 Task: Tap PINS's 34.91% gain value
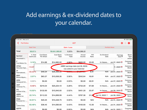point(33,100)
